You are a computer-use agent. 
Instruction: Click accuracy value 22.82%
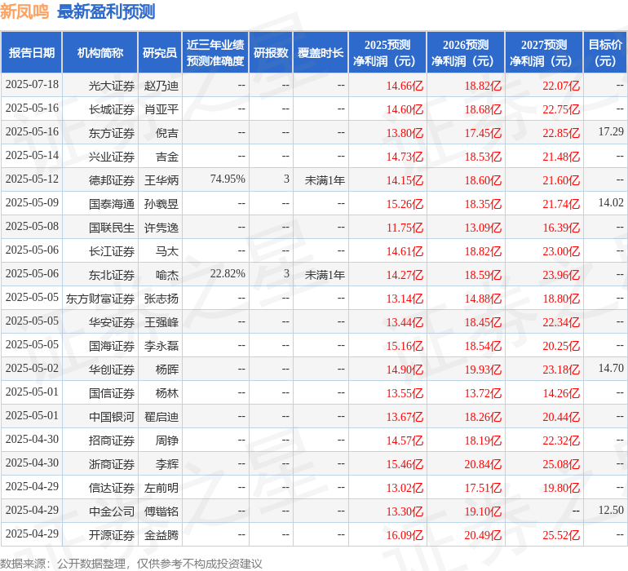228,274
